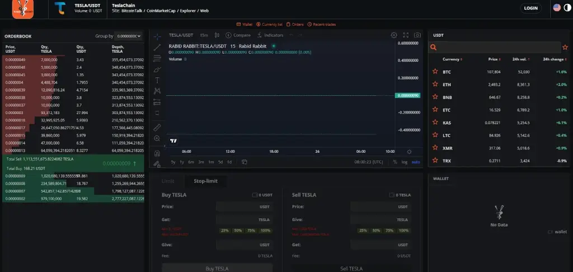The width and height of the screenshot is (573, 272).
Task: Switch chart to fullscreen mode
Action: pos(406,35)
